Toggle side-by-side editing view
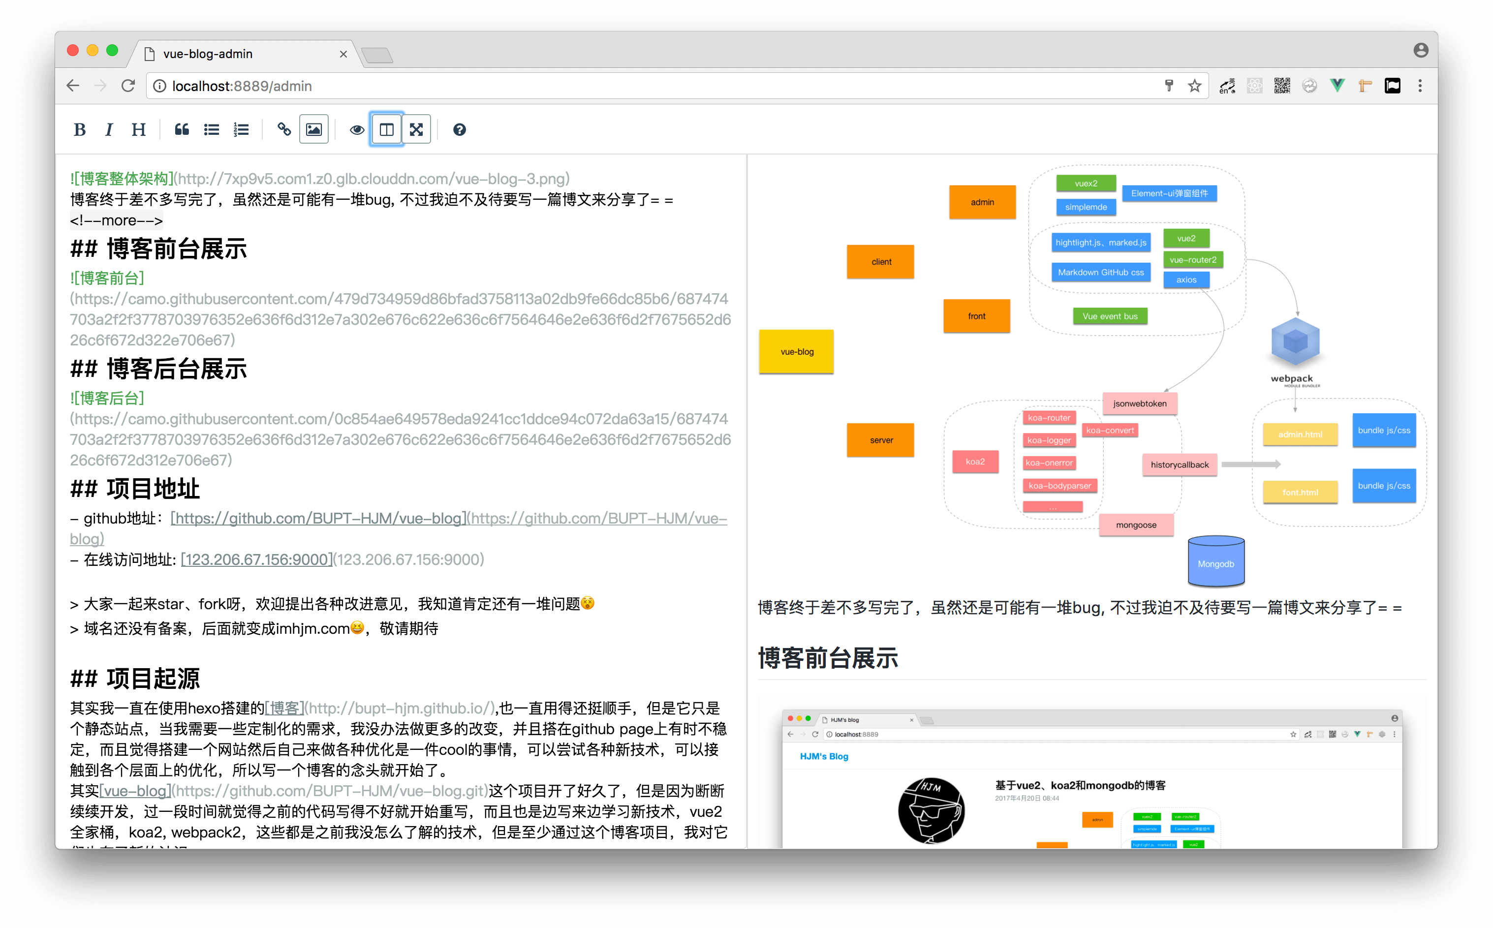Image resolution: width=1493 pixels, height=928 pixels. tap(387, 129)
